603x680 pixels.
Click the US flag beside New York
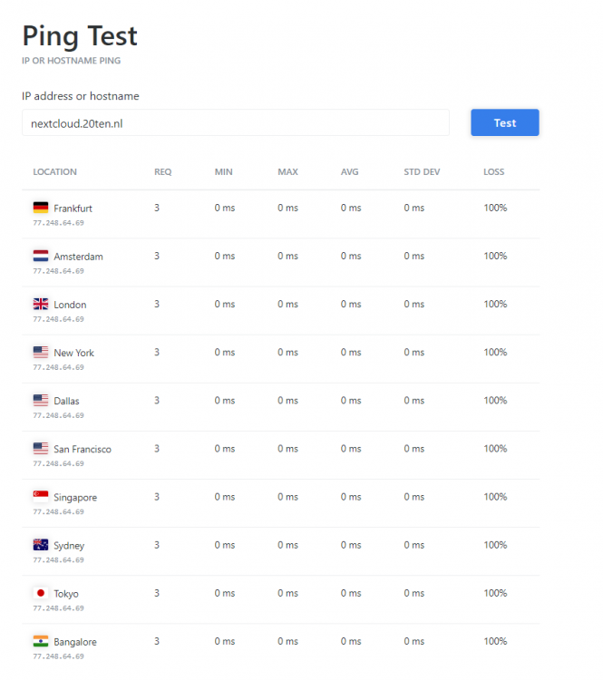click(x=41, y=352)
